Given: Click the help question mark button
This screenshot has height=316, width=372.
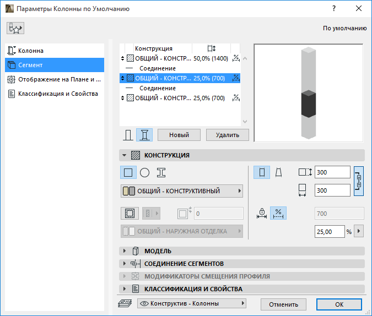Looking at the screenshot, I should [x=334, y=9].
